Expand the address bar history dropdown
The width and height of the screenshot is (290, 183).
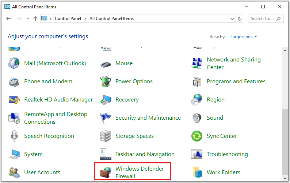(x=232, y=19)
